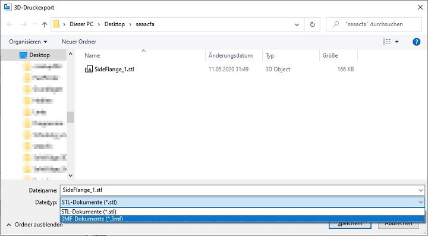The width and height of the screenshot is (428, 236).
Task: Collapse the Dateityp dropdown arrow
Action: tap(421, 202)
